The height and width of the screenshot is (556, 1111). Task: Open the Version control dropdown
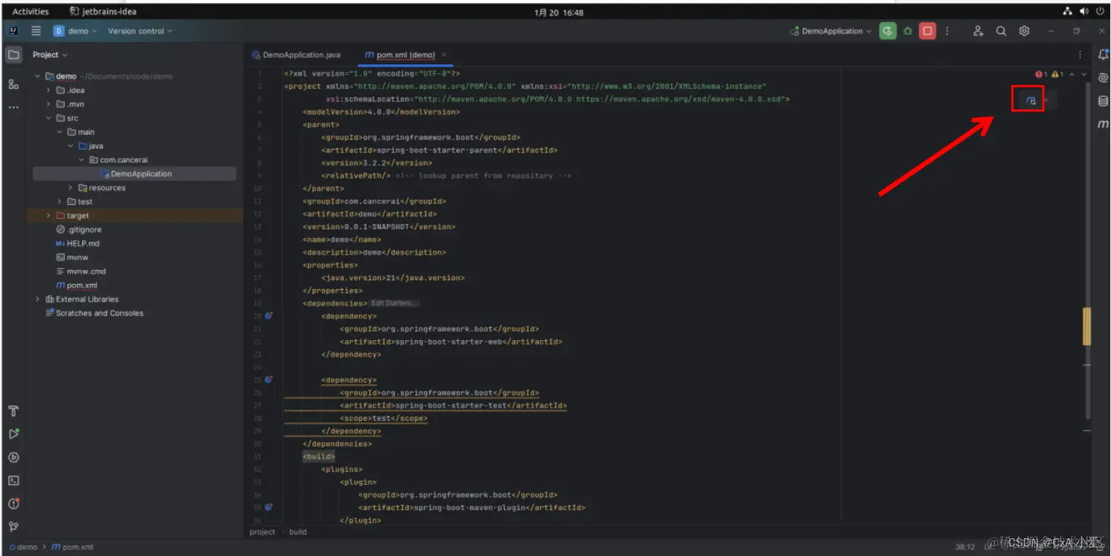click(140, 31)
